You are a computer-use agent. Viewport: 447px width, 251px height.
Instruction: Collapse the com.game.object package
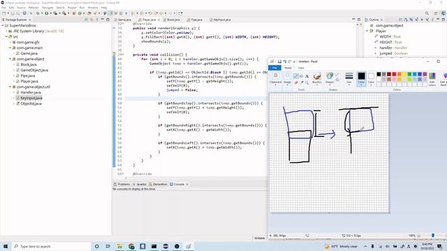coord(10,59)
